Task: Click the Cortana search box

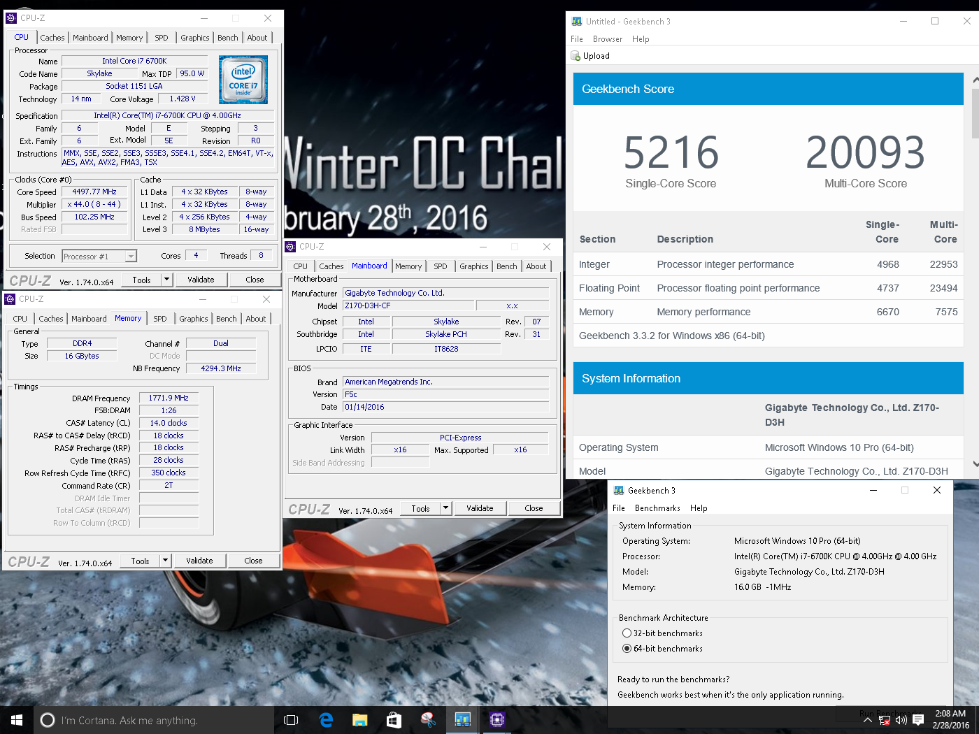Action: point(154,720)
